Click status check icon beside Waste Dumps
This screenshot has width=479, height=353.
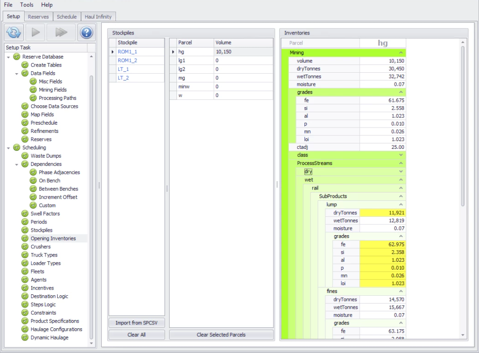coord(25,156)
